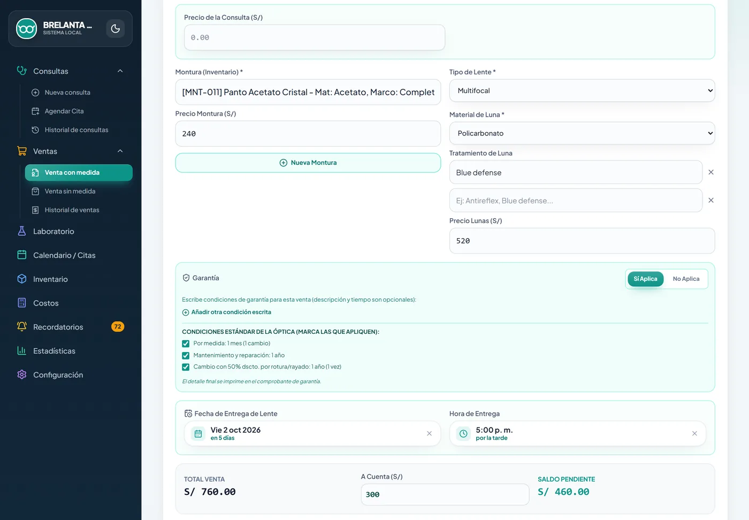Image resolution: width=749 pixels, height=520 pixels.
Task: Open the delivery time clock icon
Action: tap(463, 434)
